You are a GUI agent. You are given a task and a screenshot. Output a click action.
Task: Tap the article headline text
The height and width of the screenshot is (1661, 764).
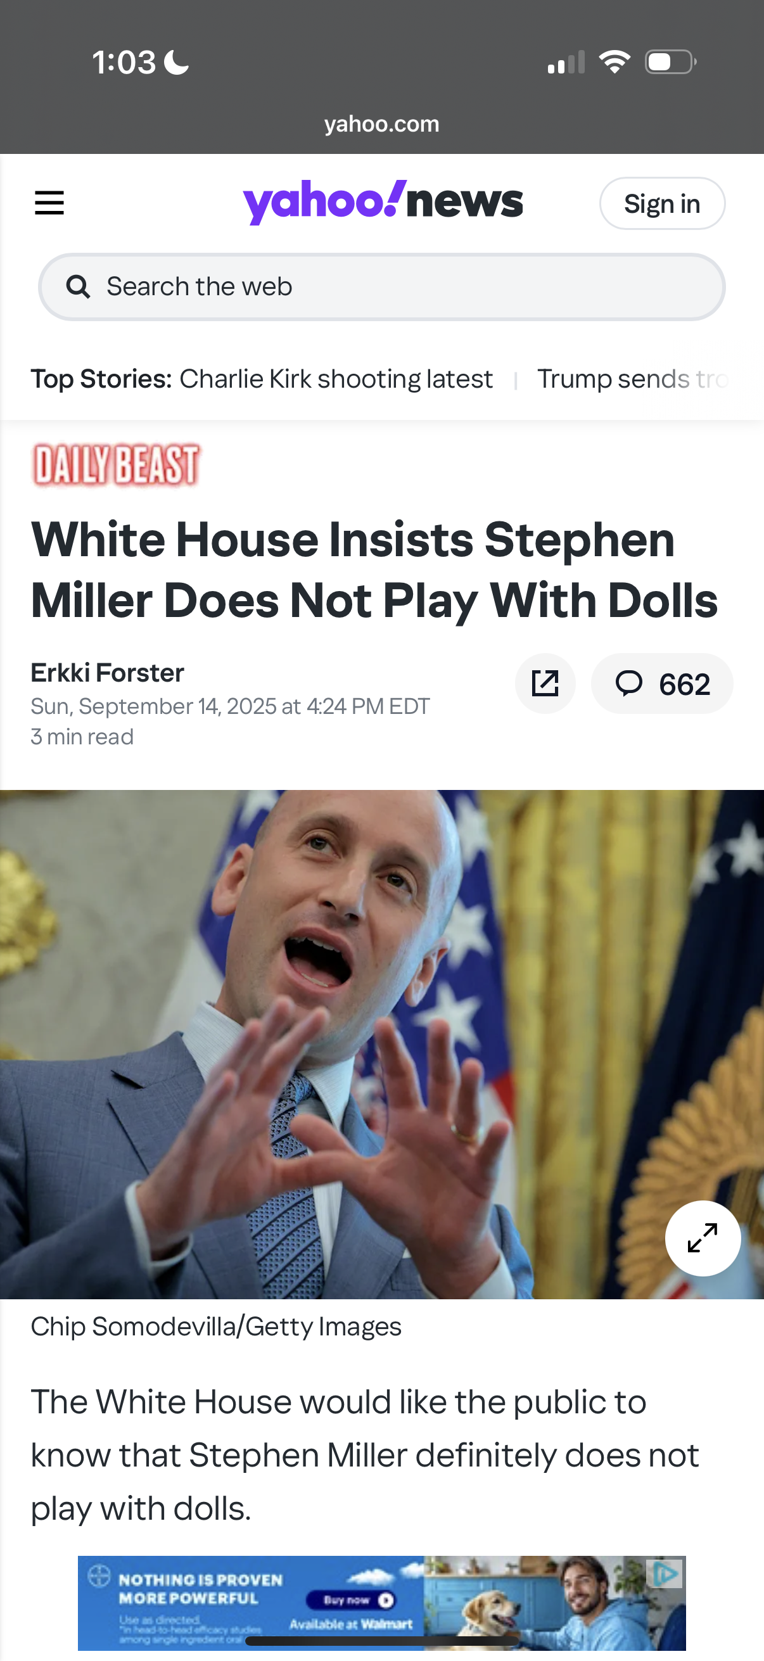pyautogui.click(x=374, y=570)
